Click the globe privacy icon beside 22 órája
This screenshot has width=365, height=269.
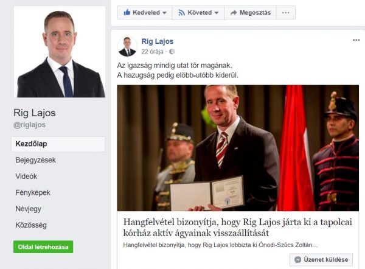click(x=172, y=52)
